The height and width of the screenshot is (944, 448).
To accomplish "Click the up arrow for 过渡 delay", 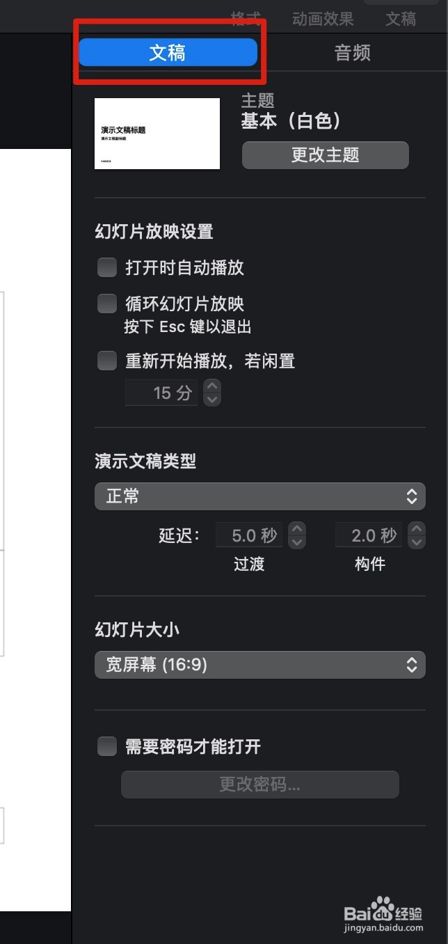I will [296, 529].
